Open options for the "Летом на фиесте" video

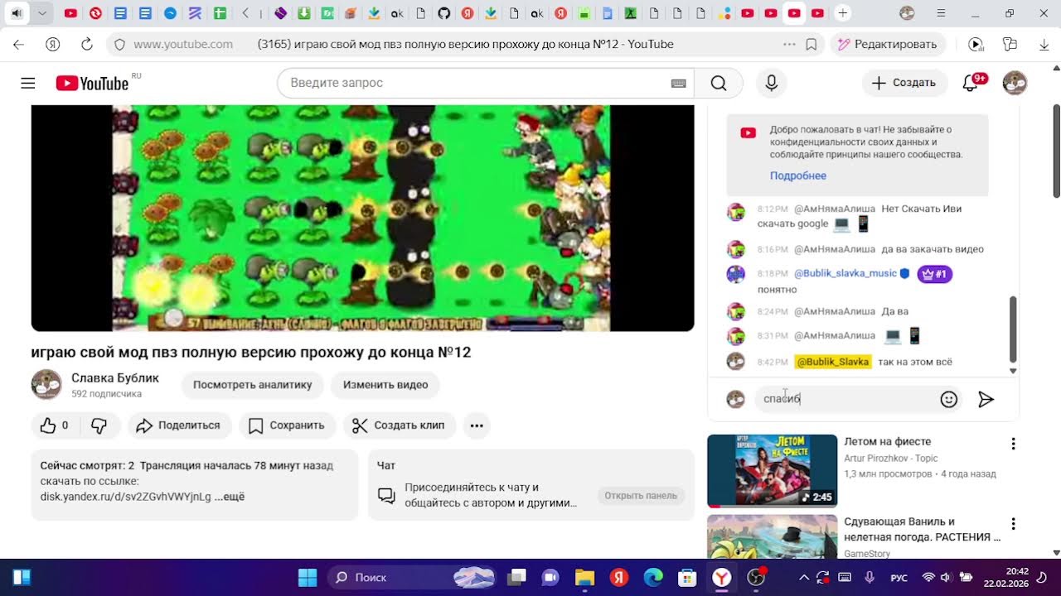(1013, 444)
